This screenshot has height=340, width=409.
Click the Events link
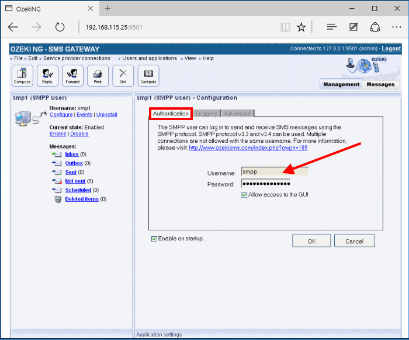[85, 114]
